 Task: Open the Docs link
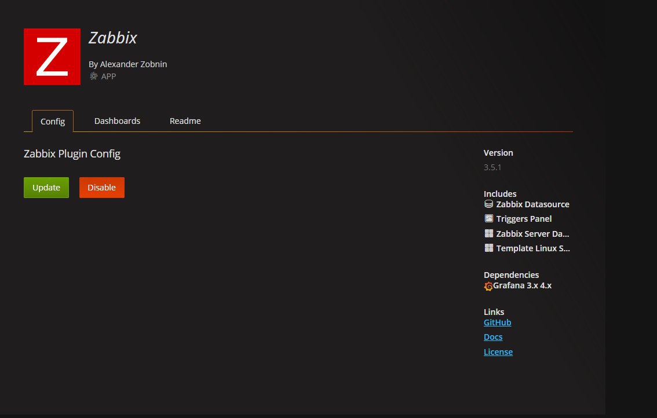click(x=493, y=337)
